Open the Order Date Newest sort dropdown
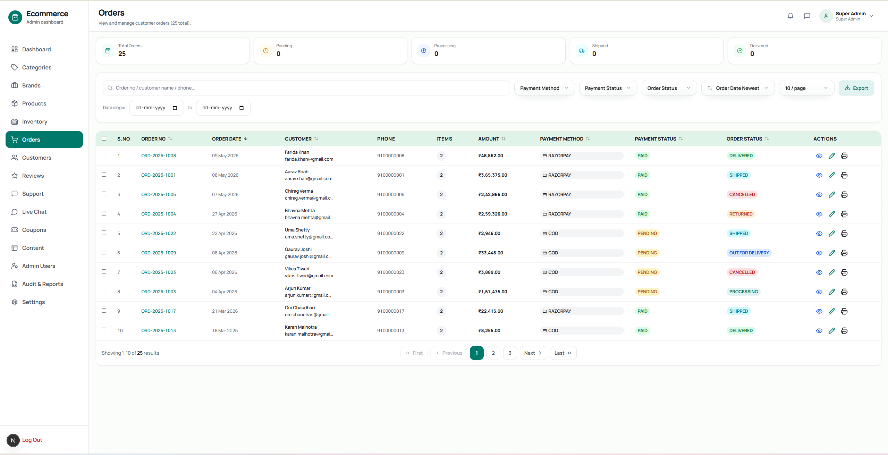Image resolution: width=888 pixels, height=455 pixels. [738, 88]
